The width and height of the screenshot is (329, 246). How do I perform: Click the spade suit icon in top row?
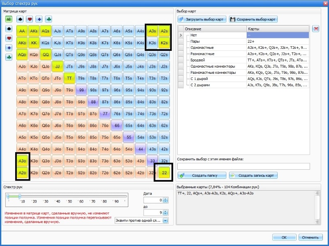[20, 19]
